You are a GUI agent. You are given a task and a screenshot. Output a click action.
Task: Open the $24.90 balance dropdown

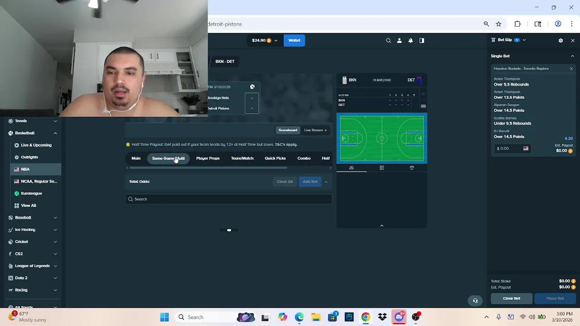(x=265, y=40)
